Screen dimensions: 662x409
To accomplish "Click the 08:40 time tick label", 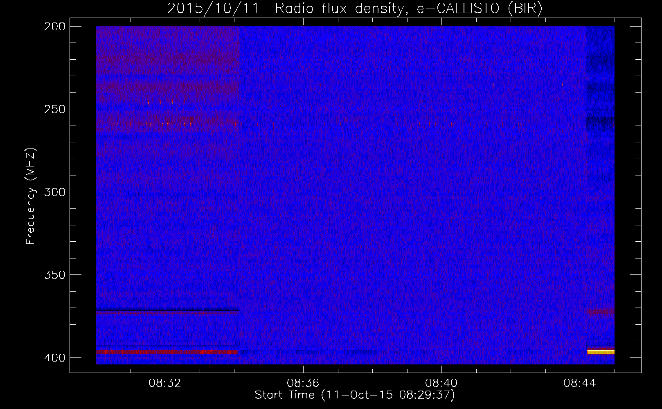I will 441,383.
